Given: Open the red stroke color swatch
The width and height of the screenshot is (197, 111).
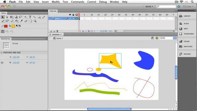Looking at the screenshot, I should (6, 26).
